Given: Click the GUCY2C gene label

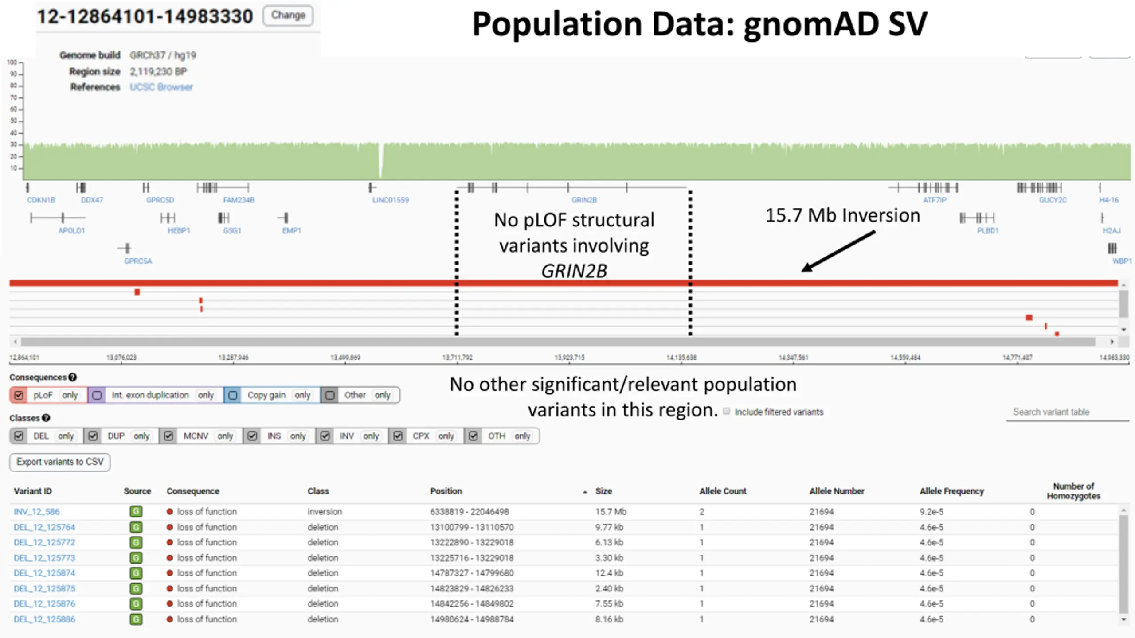Looking at the screenshot, I should tap(1053, 200).
